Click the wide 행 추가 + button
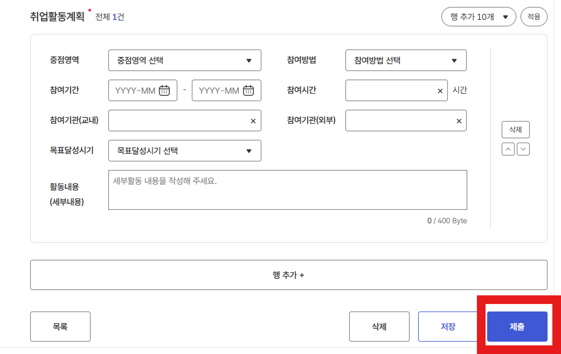The height and width of the screenshot is (354, 561). point(288,275)
